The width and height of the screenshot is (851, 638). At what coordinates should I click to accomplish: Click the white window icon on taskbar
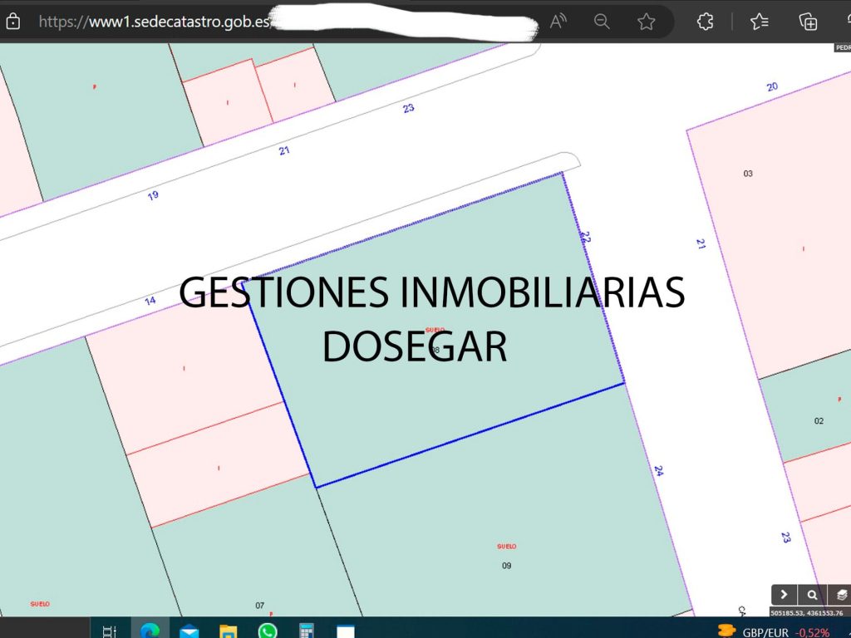click(x=346, y=632)
